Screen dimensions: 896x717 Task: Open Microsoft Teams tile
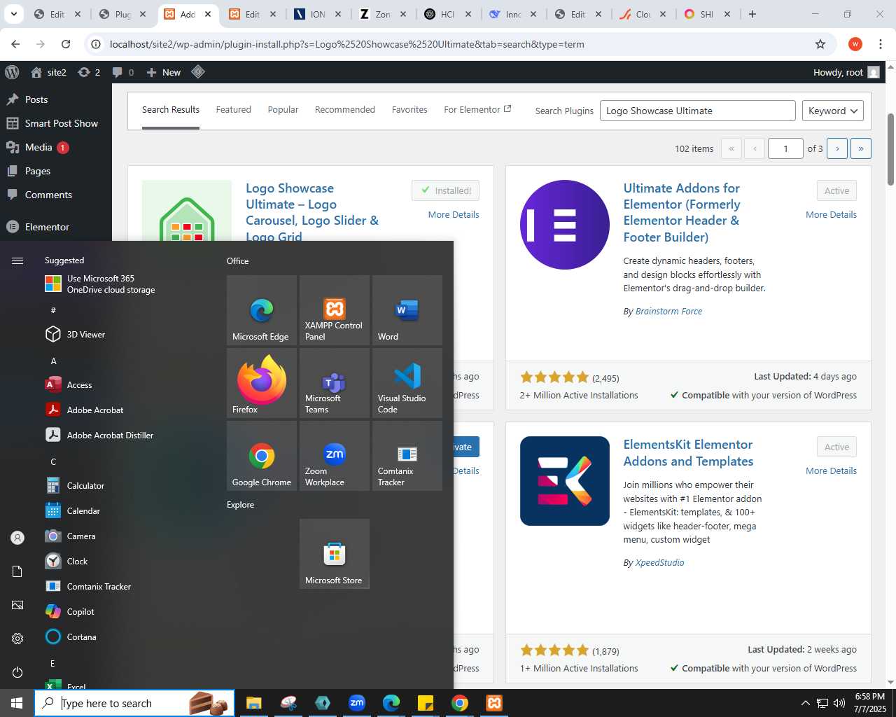(335, 383)
